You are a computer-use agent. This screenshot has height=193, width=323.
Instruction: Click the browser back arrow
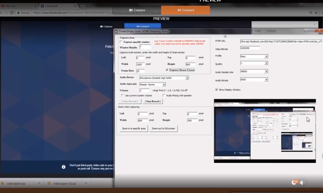click(4, 13)
